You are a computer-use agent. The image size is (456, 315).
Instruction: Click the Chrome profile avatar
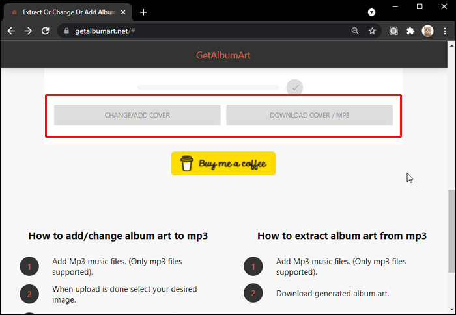[x=427, y=31]
